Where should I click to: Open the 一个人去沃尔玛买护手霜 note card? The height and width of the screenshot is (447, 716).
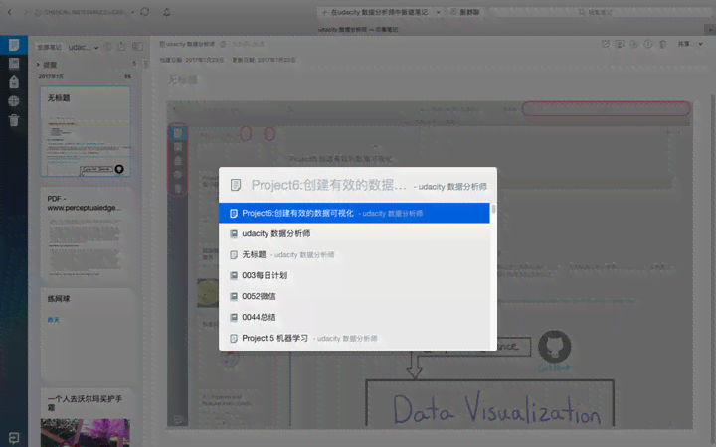(x=86, y=417)
